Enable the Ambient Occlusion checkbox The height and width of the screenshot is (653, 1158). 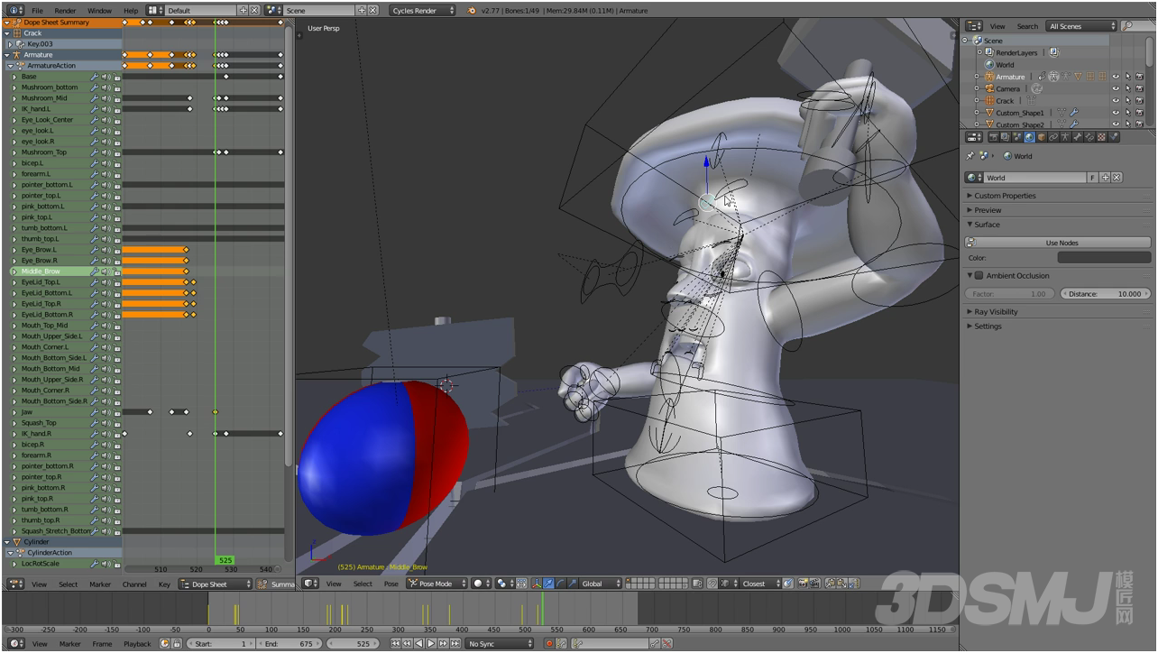click(x=979, y=275)
